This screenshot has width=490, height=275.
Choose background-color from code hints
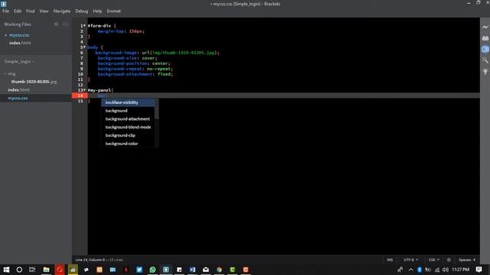point(128,144)
